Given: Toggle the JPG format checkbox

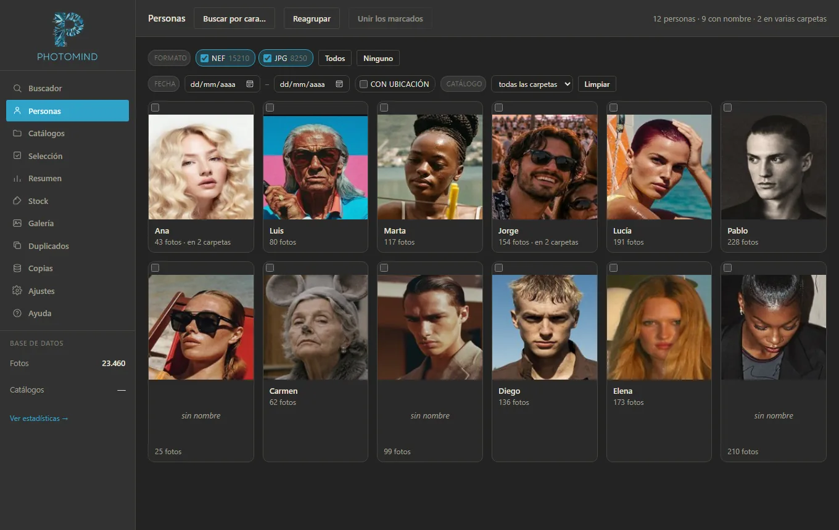Looking at the screenshot, I should (x=268, y=59).
